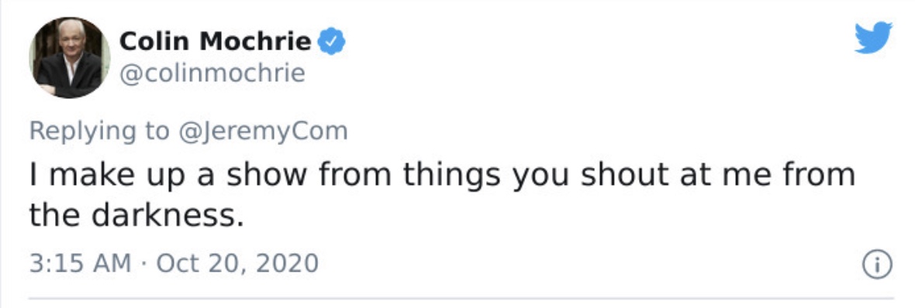Click the blue verified checkmark badge
The width and height of the screenshot is (915, 308).
click(x=332, y=42)
